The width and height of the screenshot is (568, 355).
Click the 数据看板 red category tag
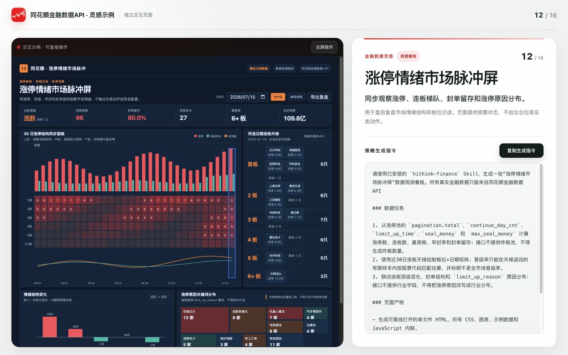tap(408, 56)
